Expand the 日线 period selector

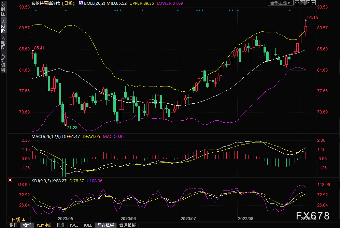(x=18, y=219)
